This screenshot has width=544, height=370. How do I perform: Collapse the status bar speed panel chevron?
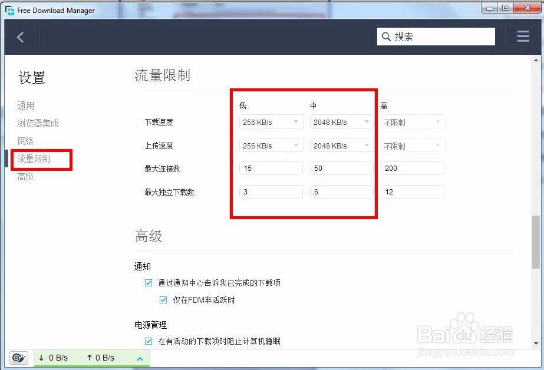(x=140, y=358)
